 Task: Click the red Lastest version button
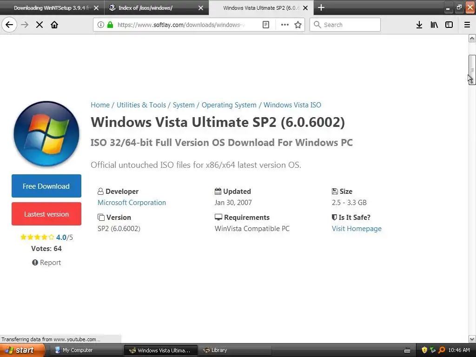(x=46, y=214)
